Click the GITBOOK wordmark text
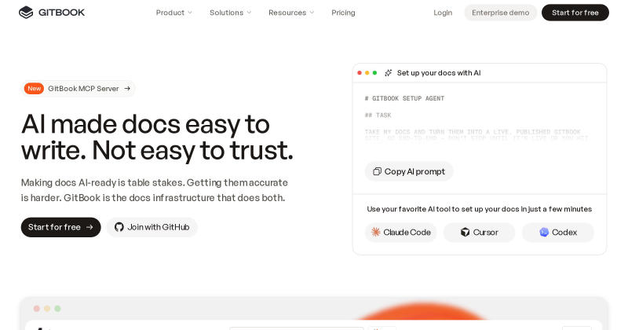Image resolution: width=628 pixels, height=330 pixels. pos(62,13)
